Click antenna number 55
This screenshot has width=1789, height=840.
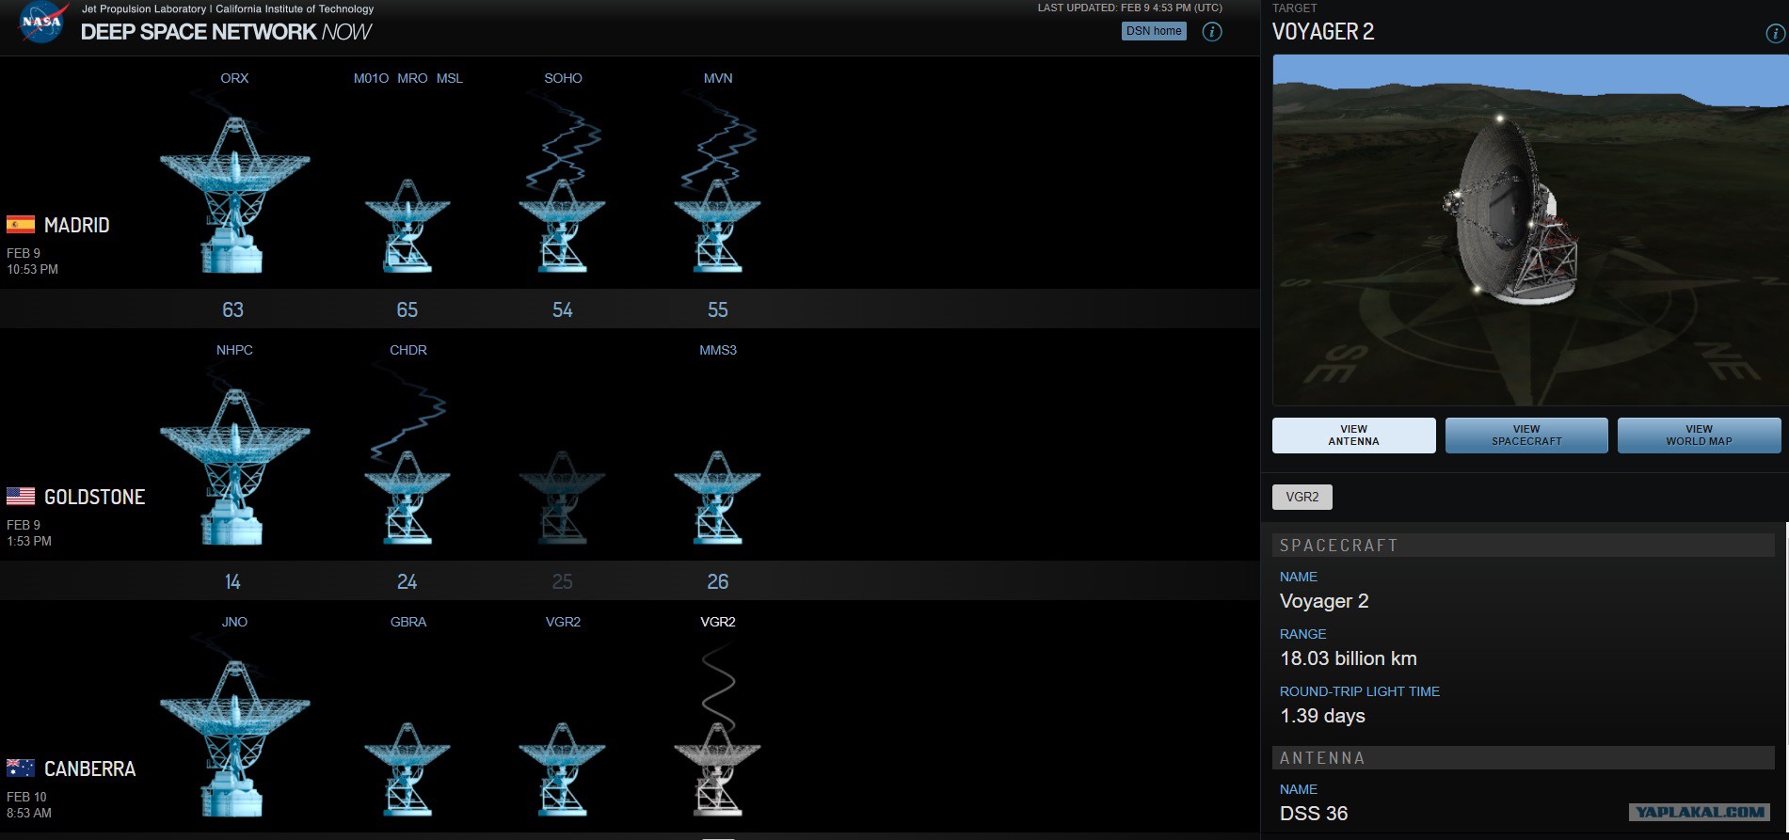[x=717, y=309]
